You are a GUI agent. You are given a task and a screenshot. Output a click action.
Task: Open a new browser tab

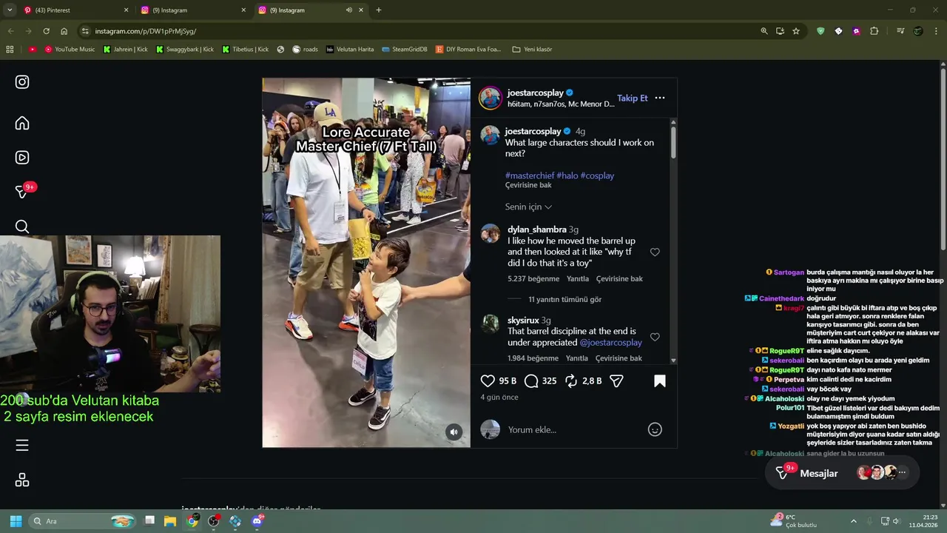pyautogui.click(x=379, y=10)
